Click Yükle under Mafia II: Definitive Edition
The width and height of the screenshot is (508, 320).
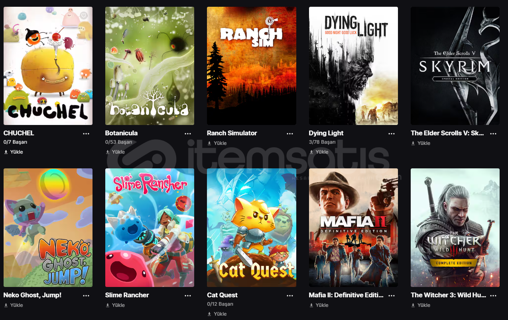319,305
